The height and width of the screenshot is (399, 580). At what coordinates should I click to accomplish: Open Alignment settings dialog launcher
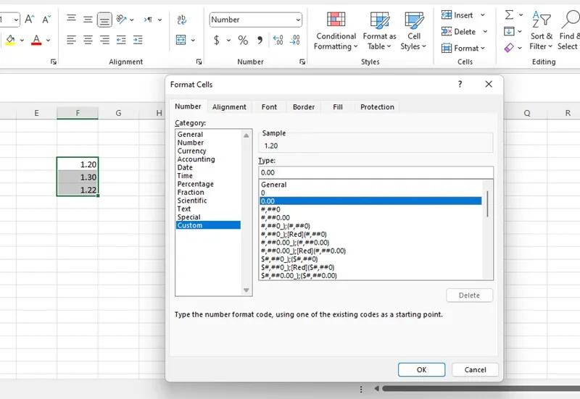click(199, 62)
